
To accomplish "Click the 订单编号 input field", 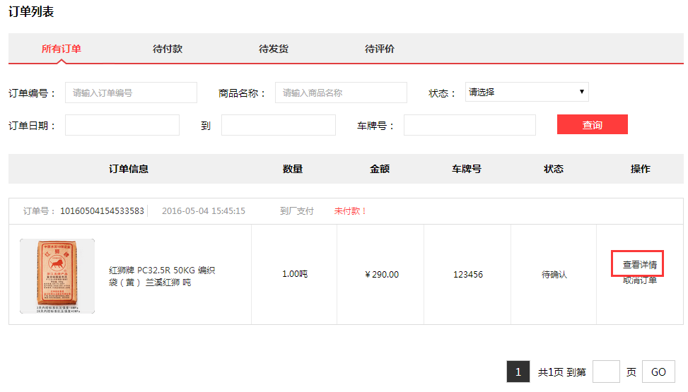I will [x=131, y=93].
